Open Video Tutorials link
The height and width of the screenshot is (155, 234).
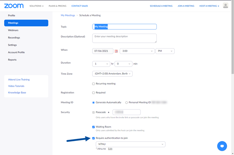[16, 86]
